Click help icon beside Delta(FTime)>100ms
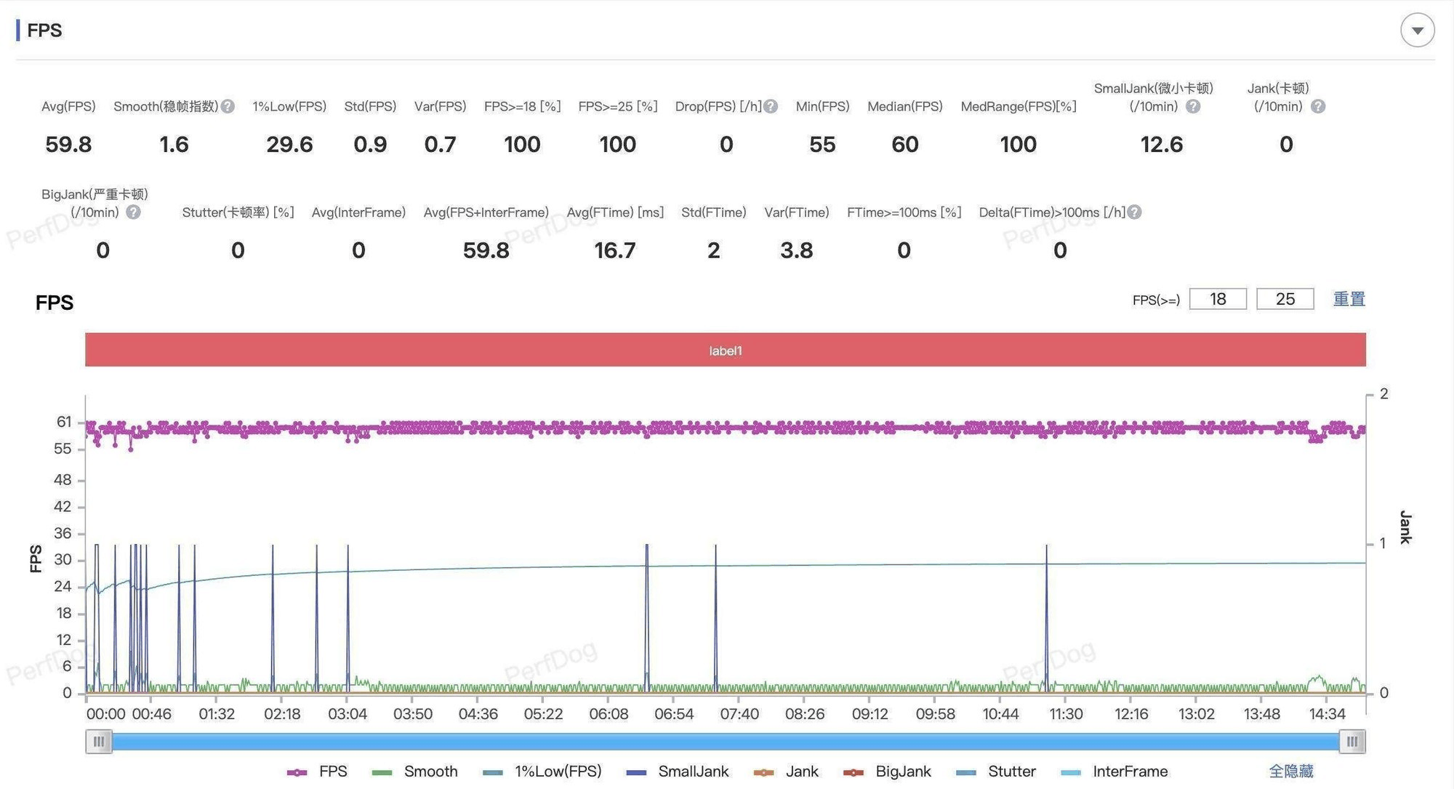The width and height of the screenshot is (1454, 789). point(1134,212)
